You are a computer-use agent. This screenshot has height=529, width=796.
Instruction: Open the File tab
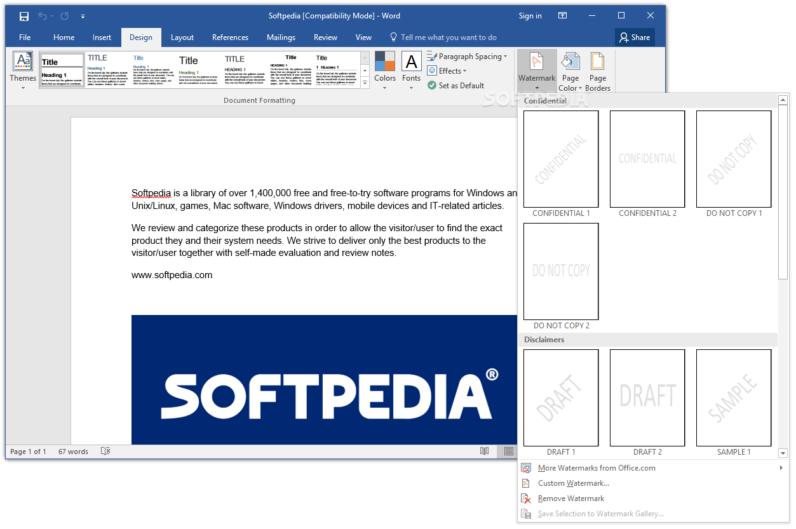(25, 37)
